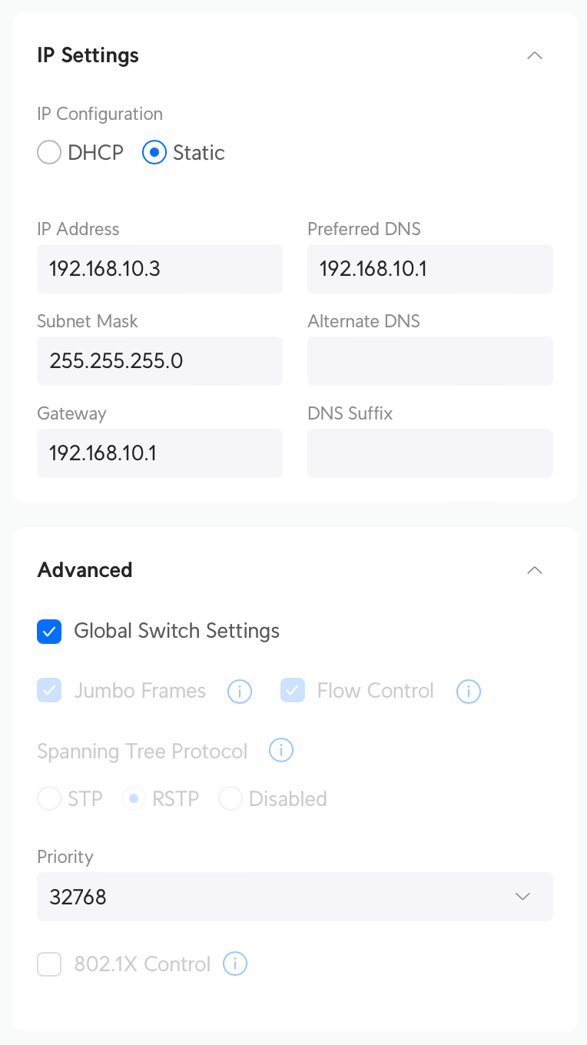Toggle the Flow Control checkbox
This screenshot has width=587, height=1045.
click(293, 691)
